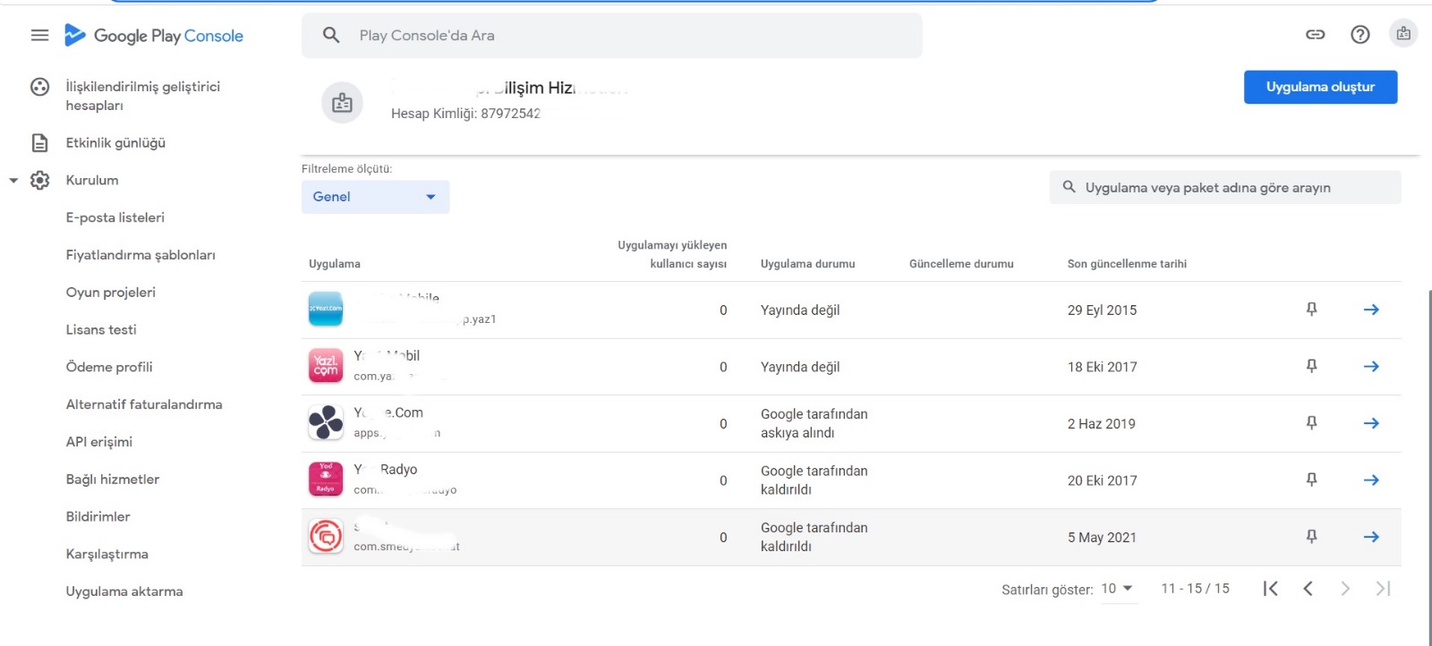Open the developer account badge icon
The height and width of the screenshot is (646, 1432).
pyautogui.click(x=1403, y=34)
